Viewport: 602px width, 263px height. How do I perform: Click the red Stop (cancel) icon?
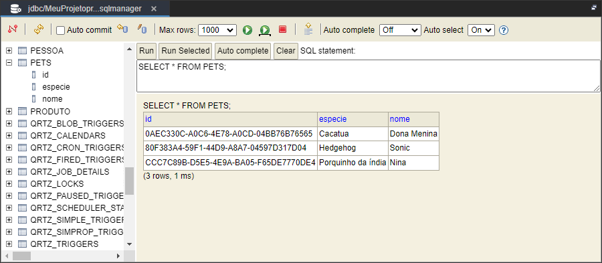point(282,29)
